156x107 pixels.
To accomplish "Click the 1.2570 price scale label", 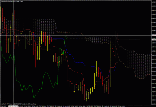I will pyautogui.click(x=154, y=92).
